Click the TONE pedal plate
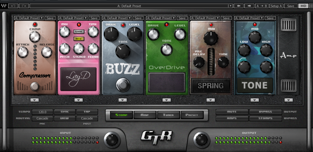This screenshot has height=152, width=313. [x=255, y=86]
